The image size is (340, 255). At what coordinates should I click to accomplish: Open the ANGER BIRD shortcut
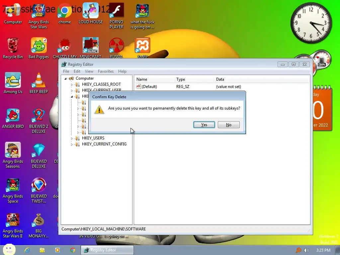tap(13, 118)
